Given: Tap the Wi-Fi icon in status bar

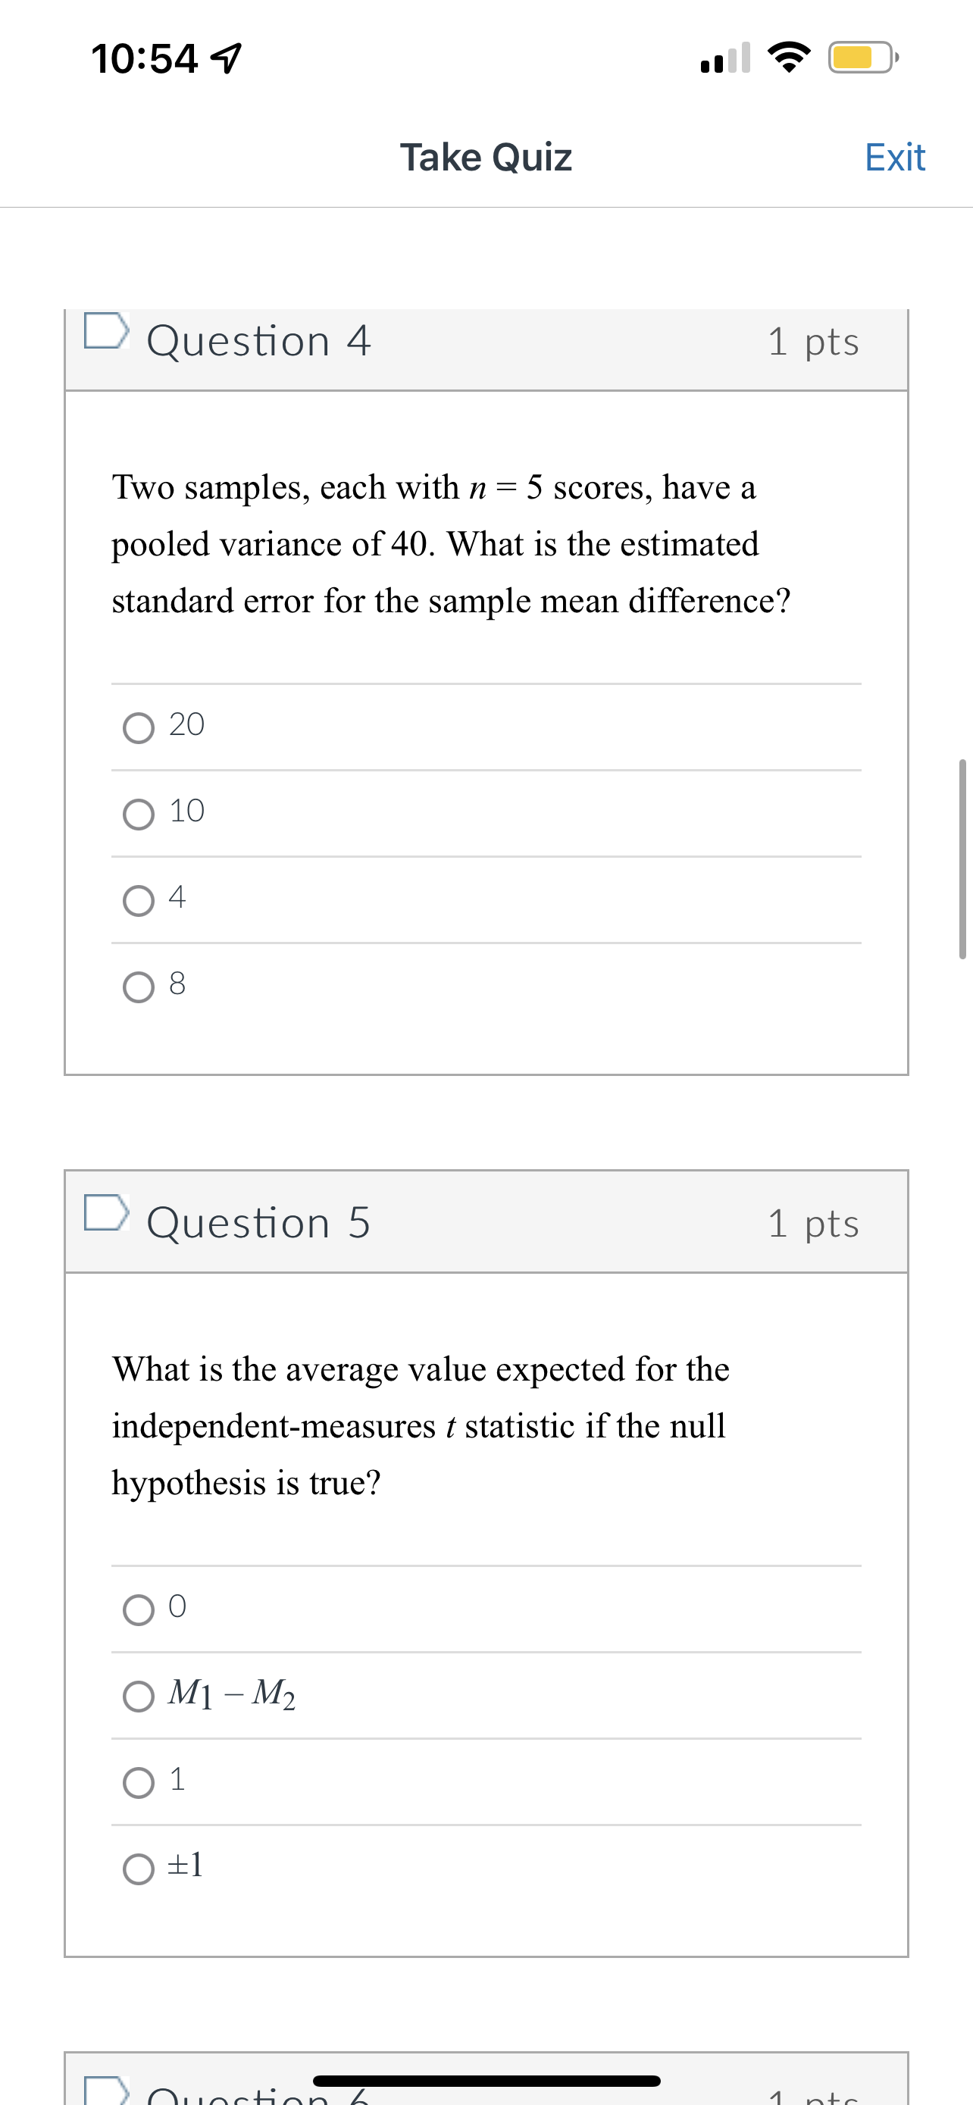Looking at the screenshot, I should tap(789, 57).
